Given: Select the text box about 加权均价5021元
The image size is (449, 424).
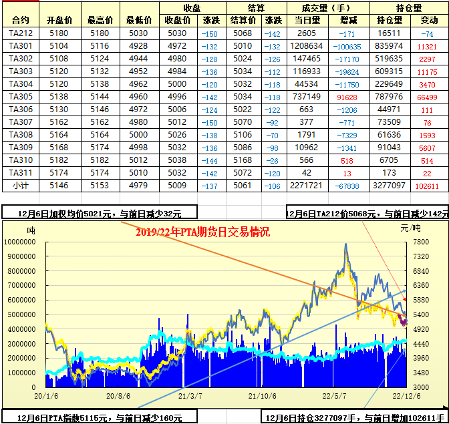Looking at the screenshot, I should click(99, 214).
